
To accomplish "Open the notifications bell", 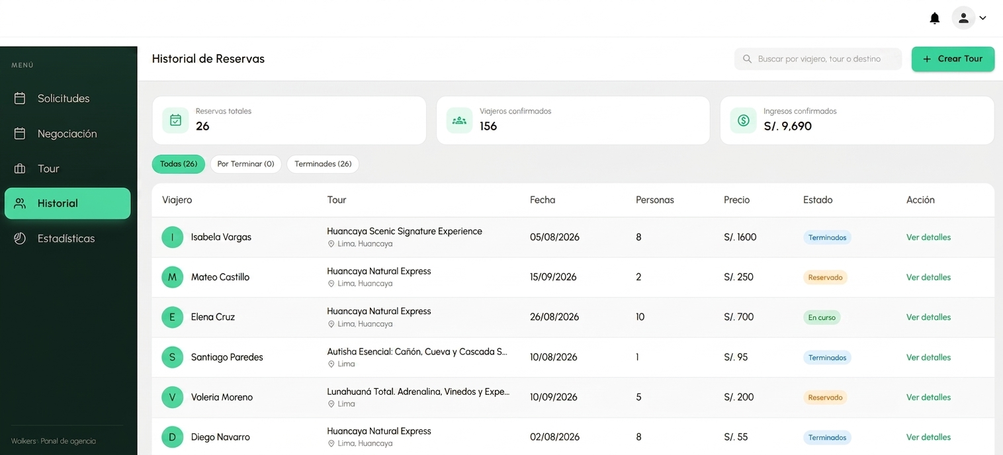I will coord(934,19).
